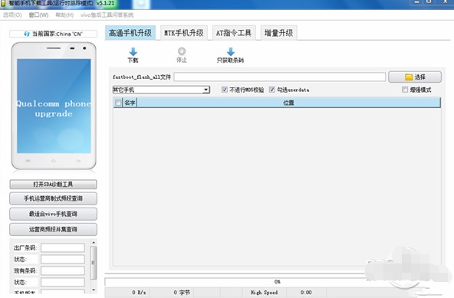
Task: Toggle 勾选userdata checkbox
Action: pyautogui.click(x=272, y=90)
